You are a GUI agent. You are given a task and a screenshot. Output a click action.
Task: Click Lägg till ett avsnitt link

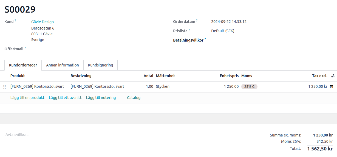click(65, 98)
